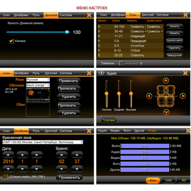Toggle the Камера checkbox
This screenshot has width=191, height=191.
(11, 41)
